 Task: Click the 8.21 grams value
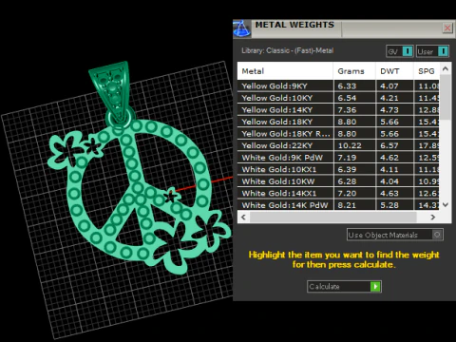347,205
